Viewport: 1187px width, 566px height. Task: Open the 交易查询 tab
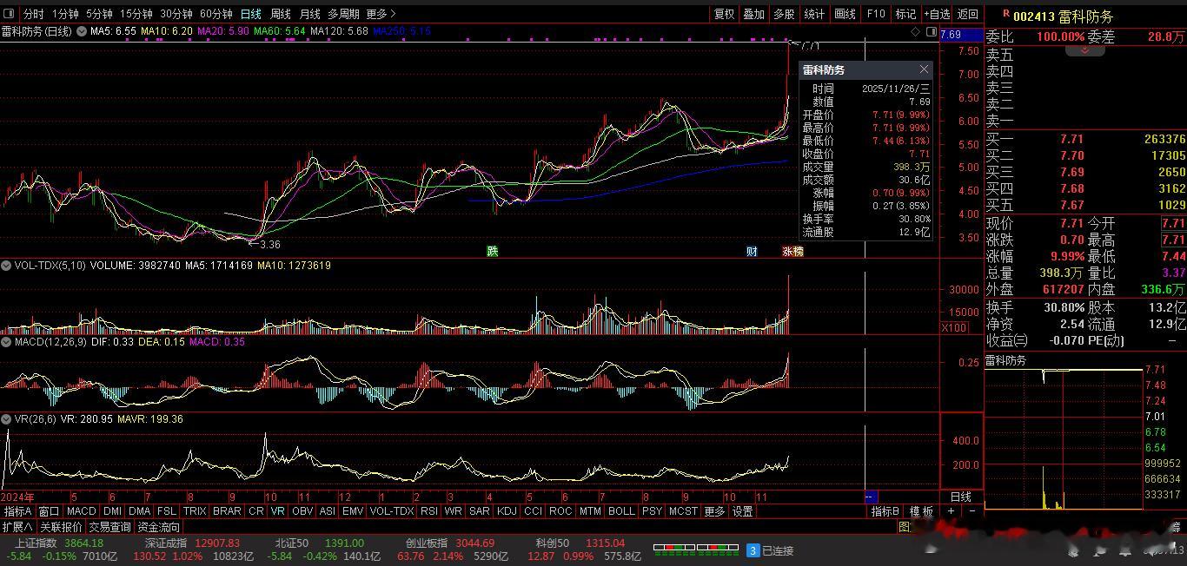coord(109,527)
